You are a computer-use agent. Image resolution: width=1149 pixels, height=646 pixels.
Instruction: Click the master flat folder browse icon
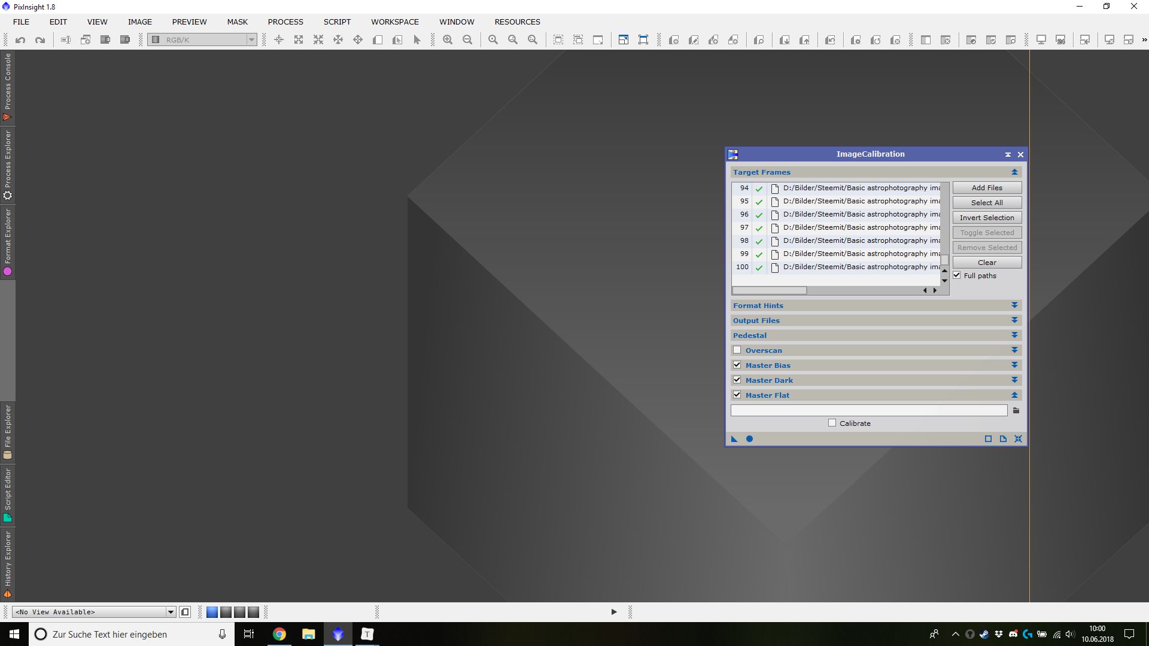coord(1016,411)
